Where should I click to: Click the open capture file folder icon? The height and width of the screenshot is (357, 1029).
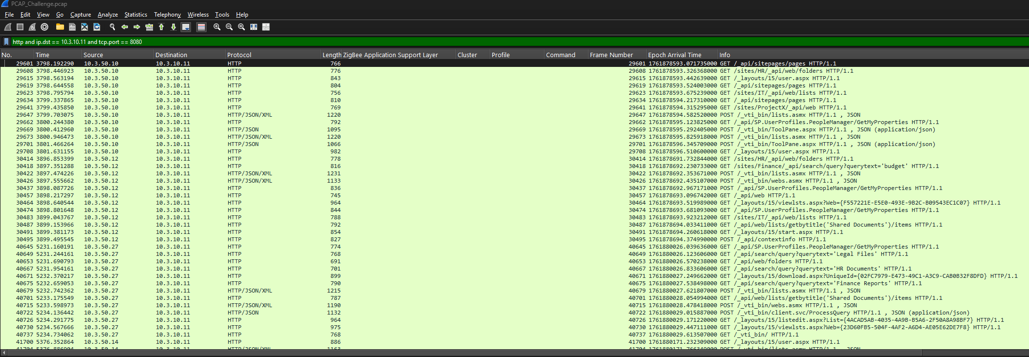click(x=60, y=27)
